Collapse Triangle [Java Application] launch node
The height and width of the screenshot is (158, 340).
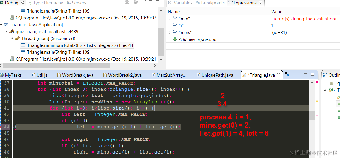click(1, 24)
